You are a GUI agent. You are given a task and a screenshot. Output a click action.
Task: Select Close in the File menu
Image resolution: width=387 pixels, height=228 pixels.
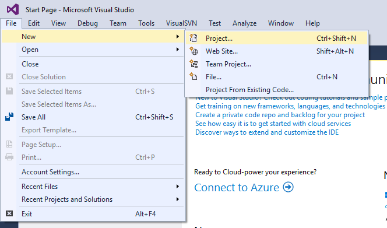click(93, 64)
